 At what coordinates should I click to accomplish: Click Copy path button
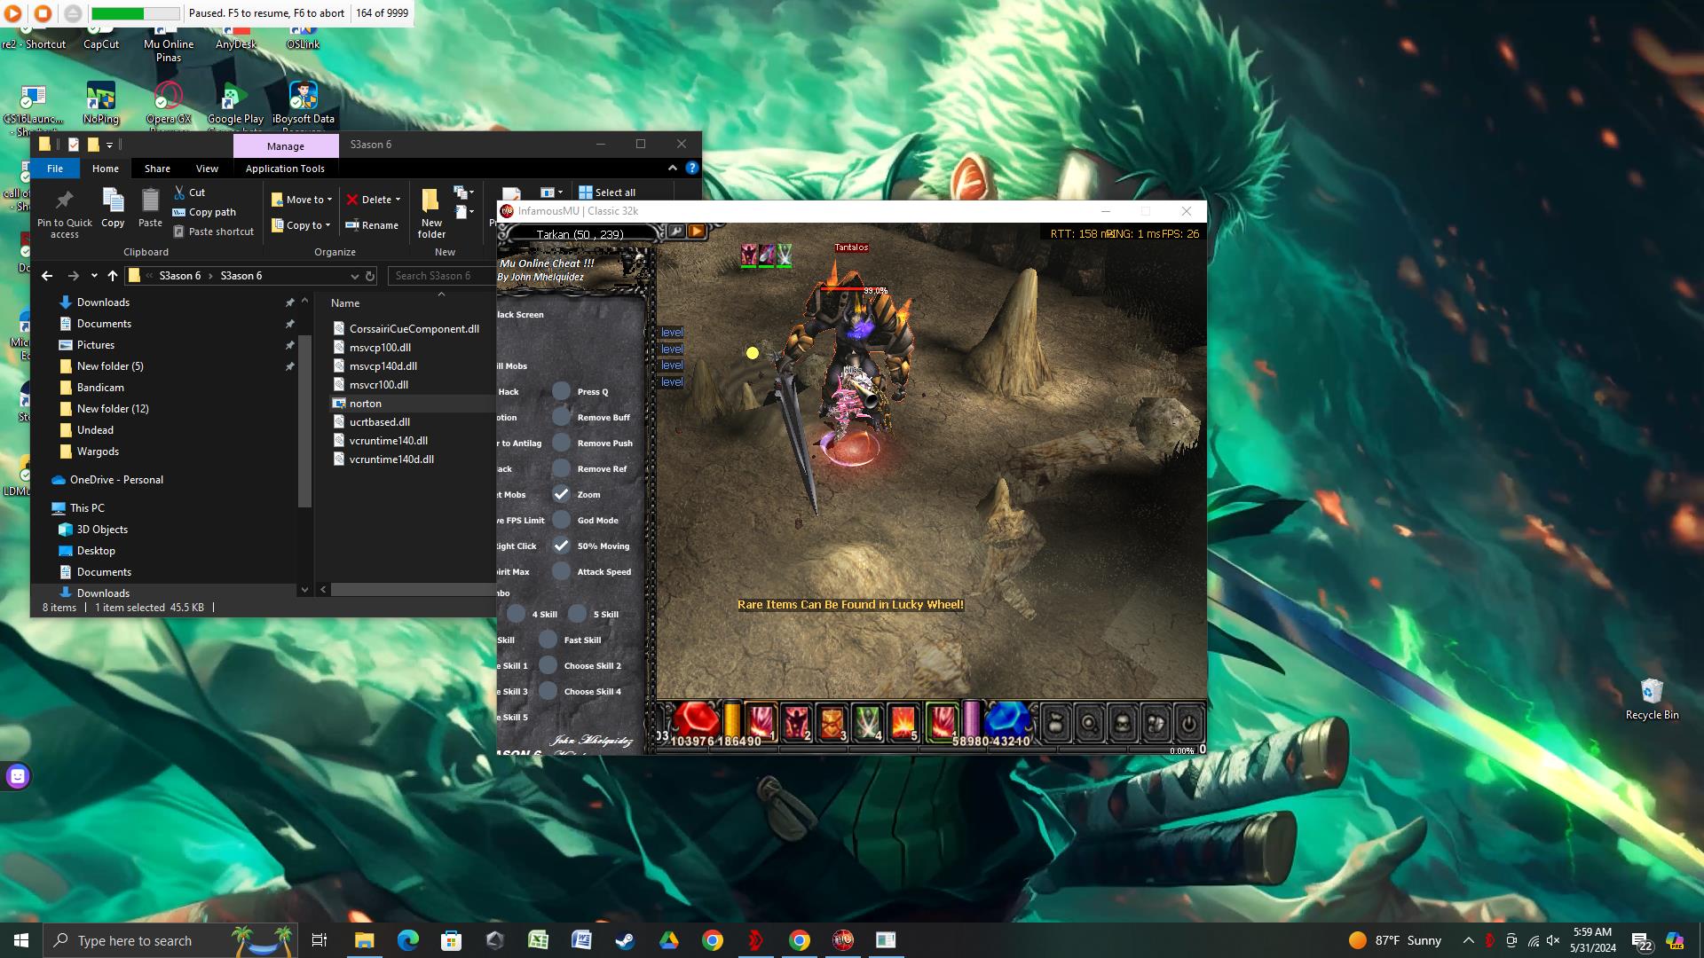[204, 212]
